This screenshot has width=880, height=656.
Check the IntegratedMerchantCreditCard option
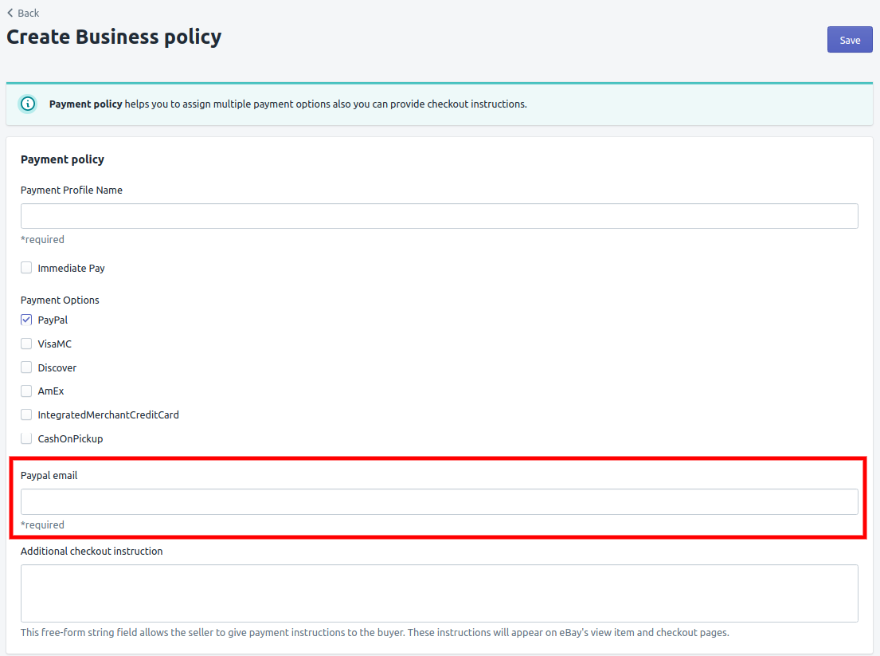point(26,414)
